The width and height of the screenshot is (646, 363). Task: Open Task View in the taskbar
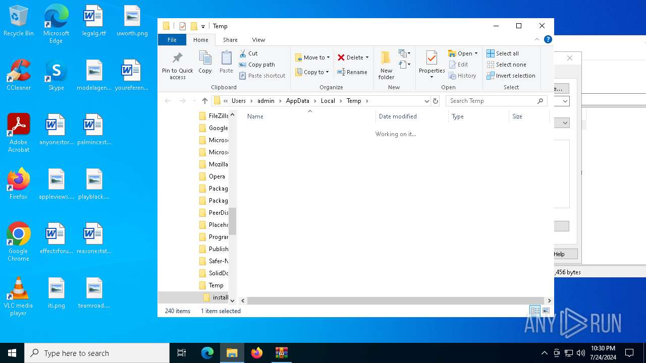pos(182,353)
